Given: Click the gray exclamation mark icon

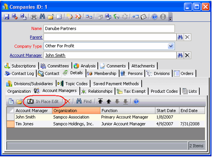Looking at the screenshot, I should coord(163,17).
